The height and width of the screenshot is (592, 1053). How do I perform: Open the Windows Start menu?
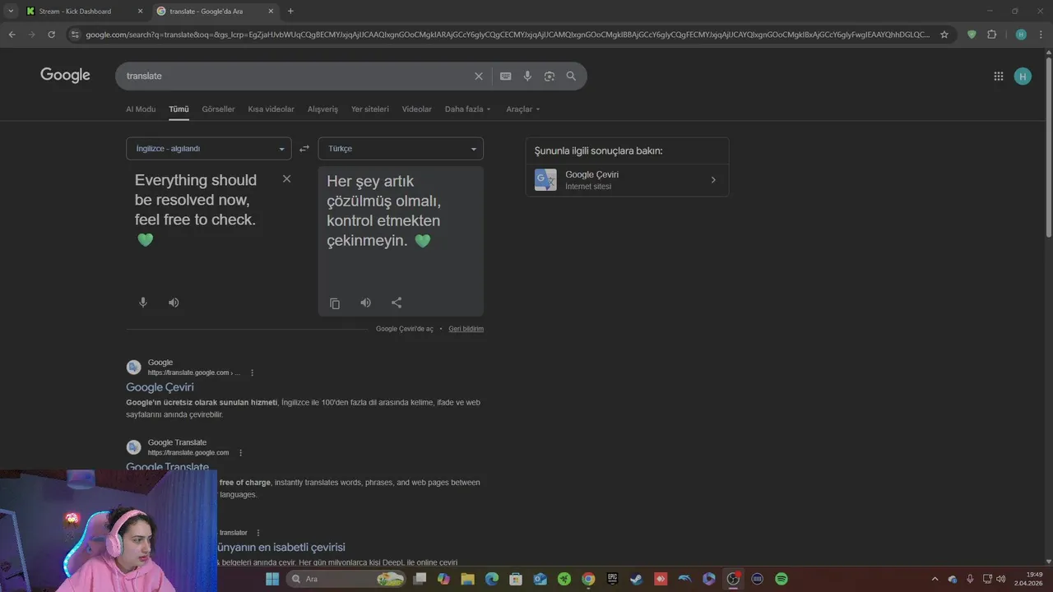click(272, 579)
